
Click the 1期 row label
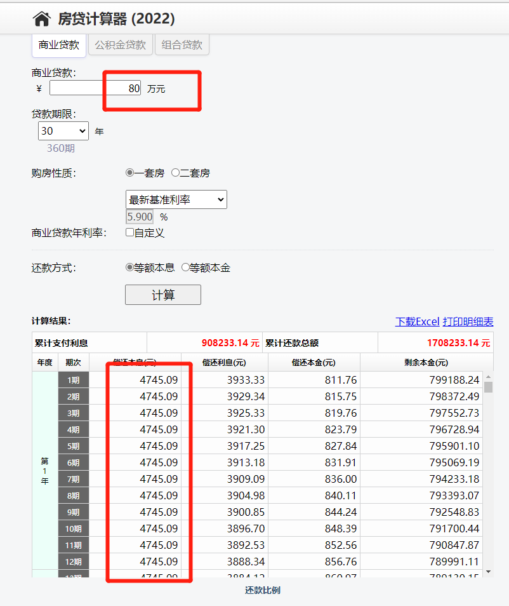pos(74,380)
